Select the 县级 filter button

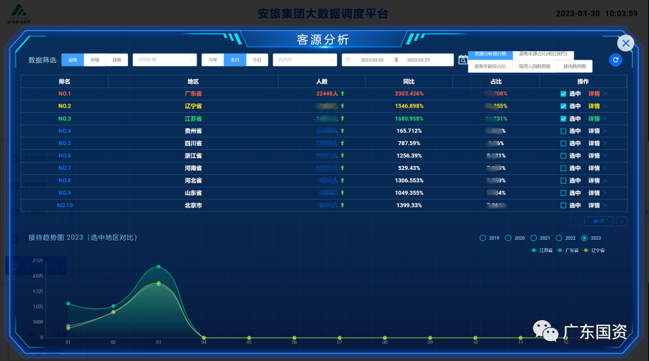117,60
